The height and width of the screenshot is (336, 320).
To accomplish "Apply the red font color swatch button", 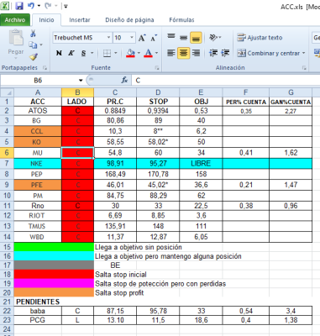I will tap(148, 53).
